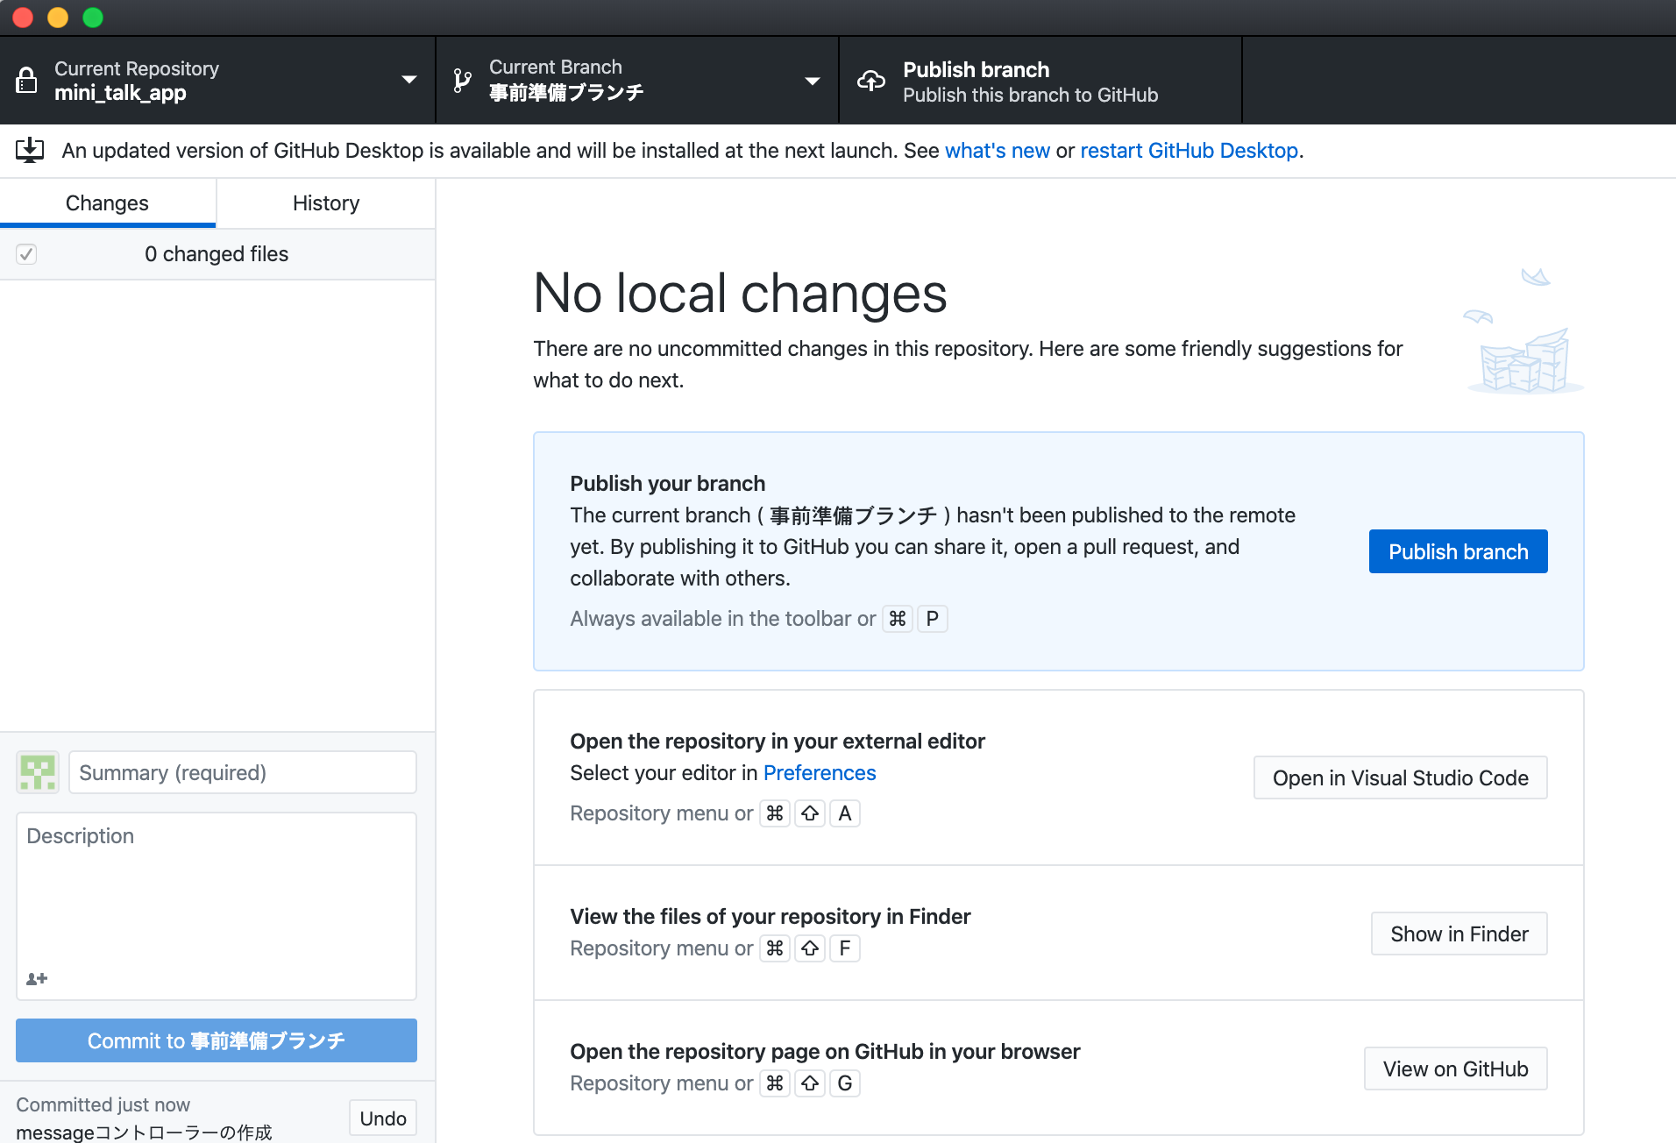Toggle the changed files checkbox
This screenshot has width=1676, height=1143.
click(x=26, y=254)
